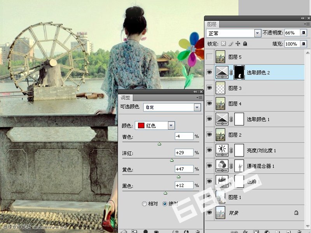Collapse the Layers panel with double arrows

302,18
